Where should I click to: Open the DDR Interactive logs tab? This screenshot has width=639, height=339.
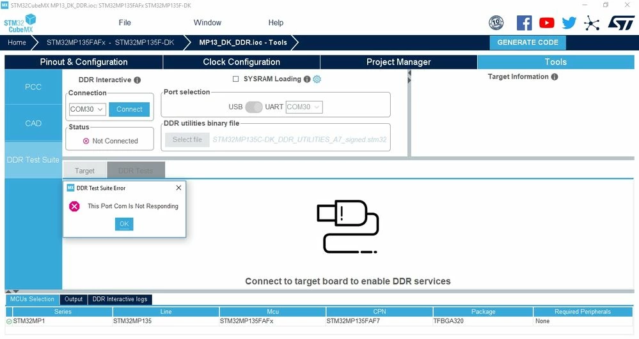coord(120,299)
